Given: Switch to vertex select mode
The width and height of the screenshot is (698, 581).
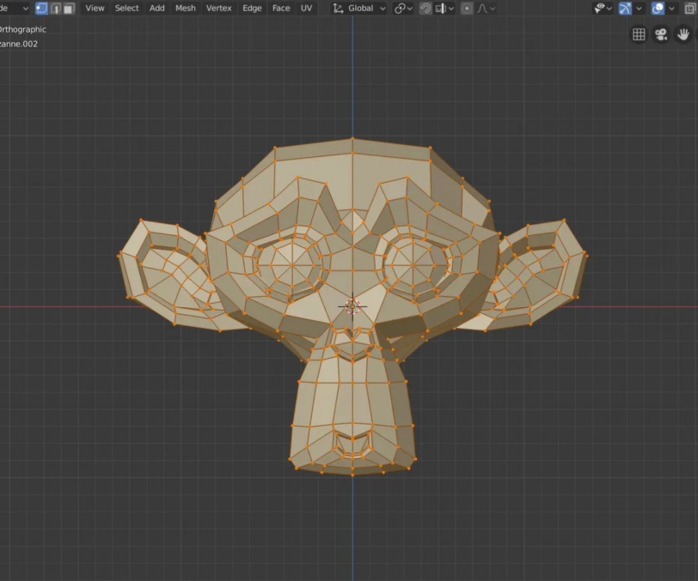Looking at the screenshot, I should click(x=41, y=8).
